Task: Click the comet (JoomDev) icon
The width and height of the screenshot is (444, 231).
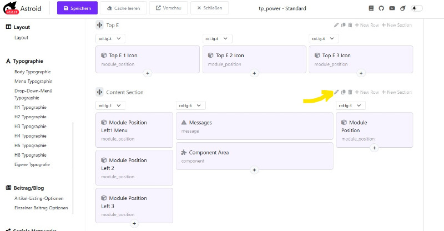Action: pyautogui.click(x=403, y=8)
